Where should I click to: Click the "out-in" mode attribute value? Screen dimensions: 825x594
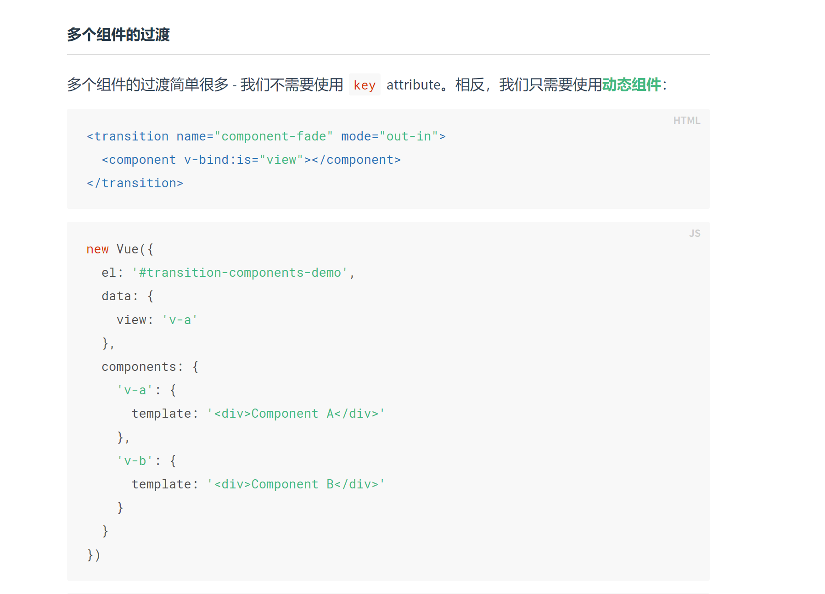[x=409, y=136]
